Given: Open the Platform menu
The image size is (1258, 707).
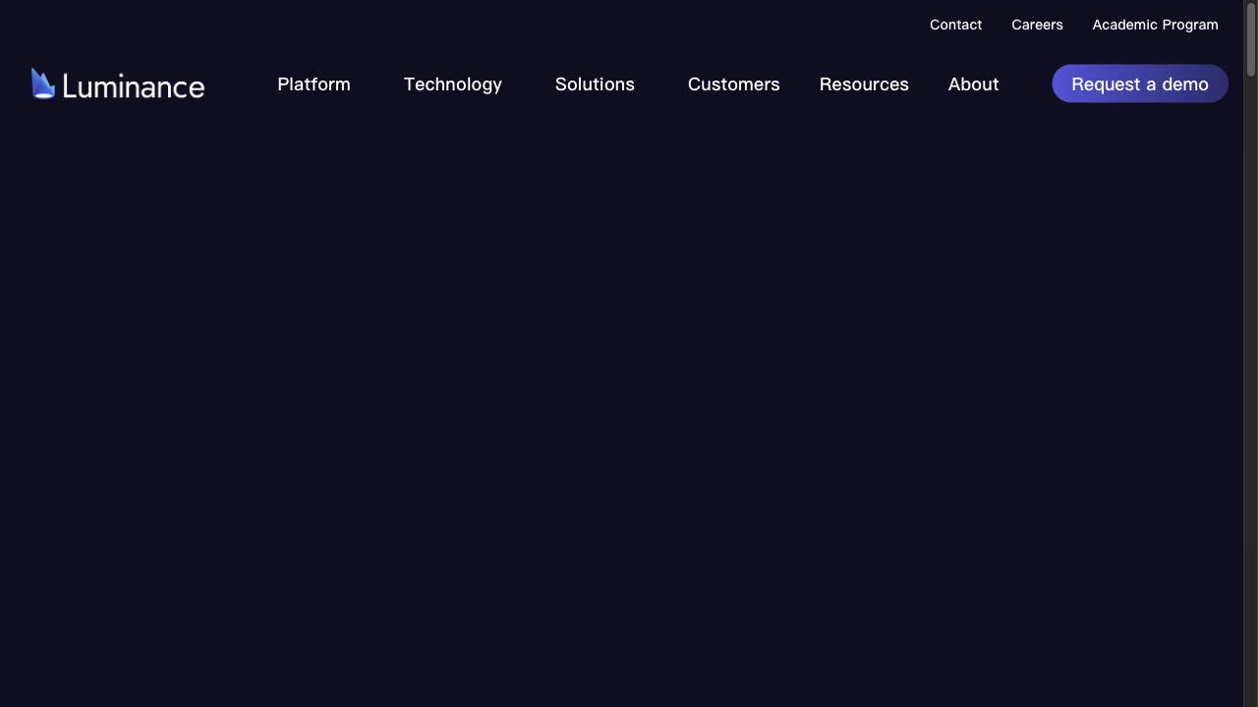Looking at the screenshot, I should tap(314, 84).
